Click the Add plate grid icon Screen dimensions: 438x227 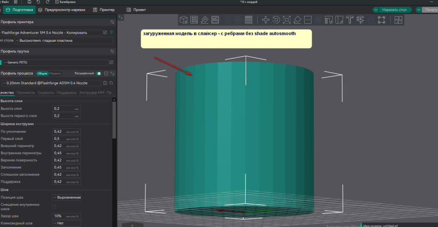pos(194,20)
